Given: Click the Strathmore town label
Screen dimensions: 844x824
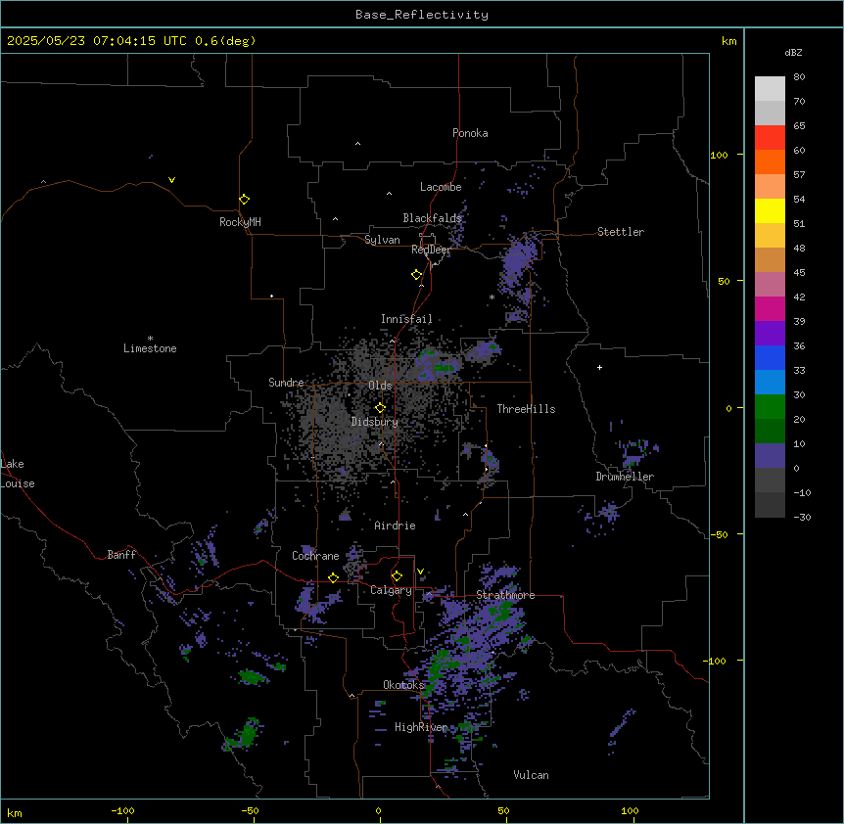Looking at the screenshot, I should [x=505, y=595].
